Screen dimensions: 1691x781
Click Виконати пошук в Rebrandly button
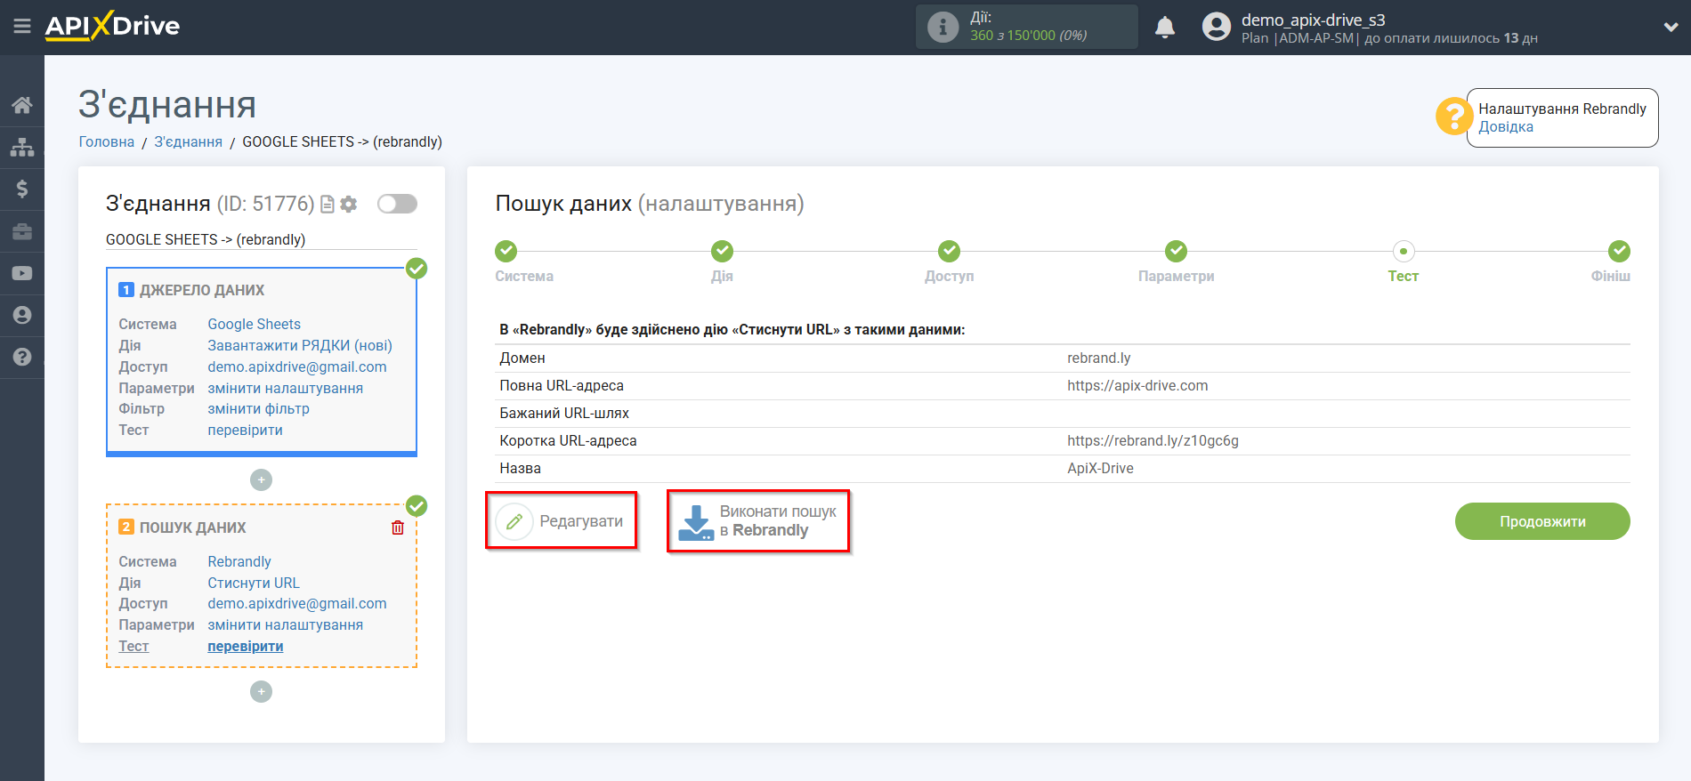click(758, 520)
